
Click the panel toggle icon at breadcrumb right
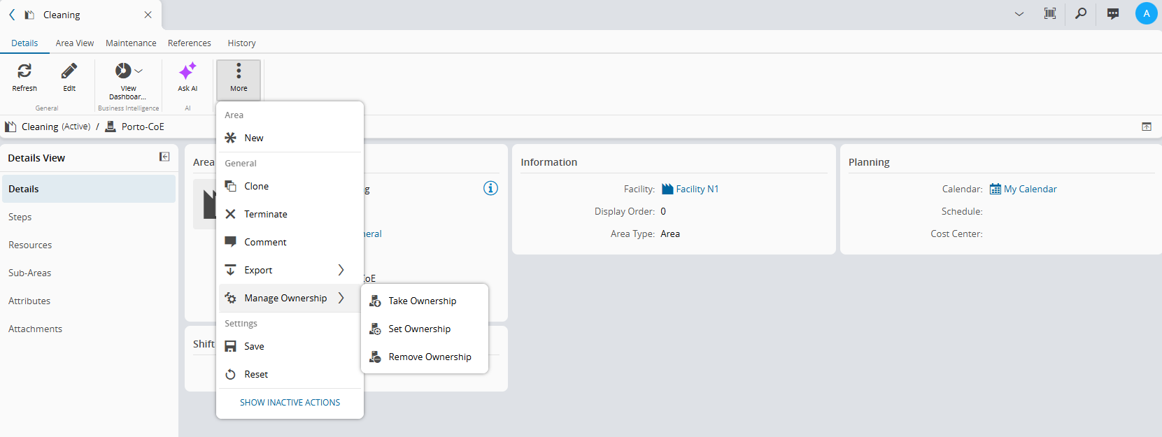point(1147,127)
